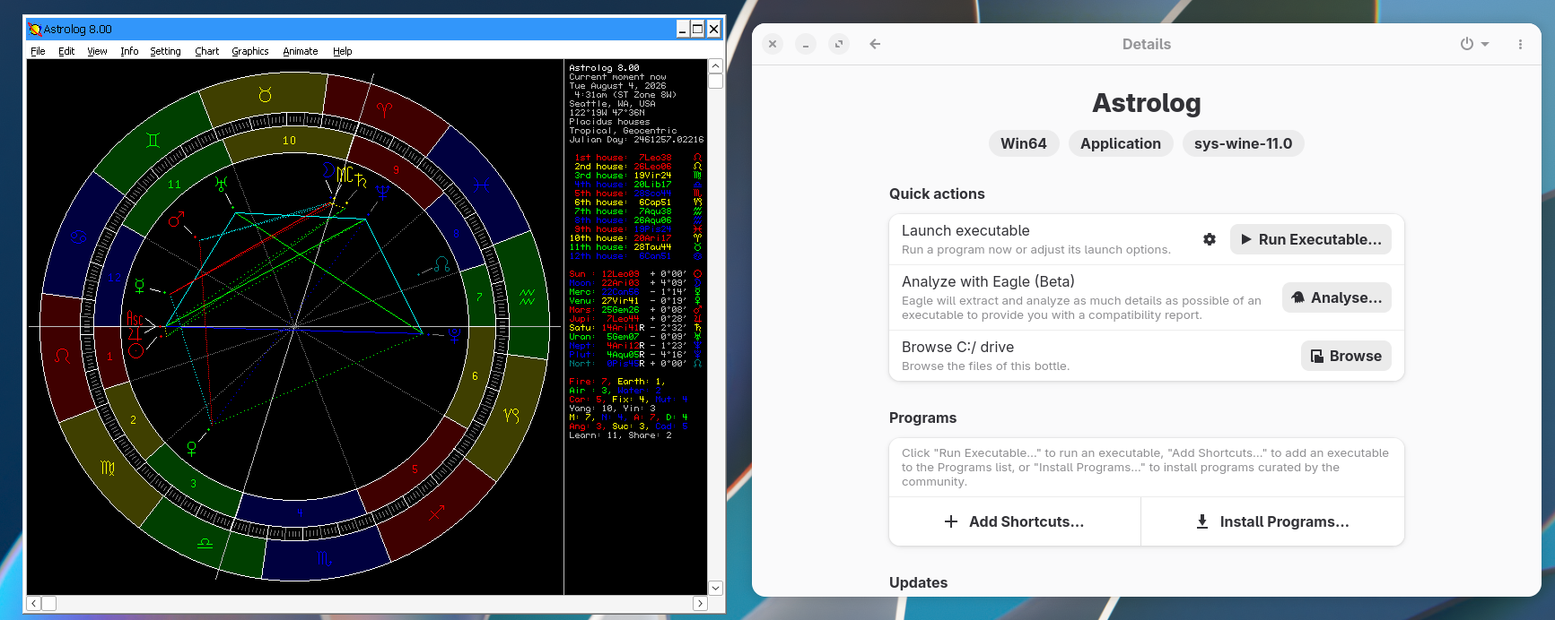1555x620 pixels.
Task: Click the Run Executable button
Action: pos(1310,239)
